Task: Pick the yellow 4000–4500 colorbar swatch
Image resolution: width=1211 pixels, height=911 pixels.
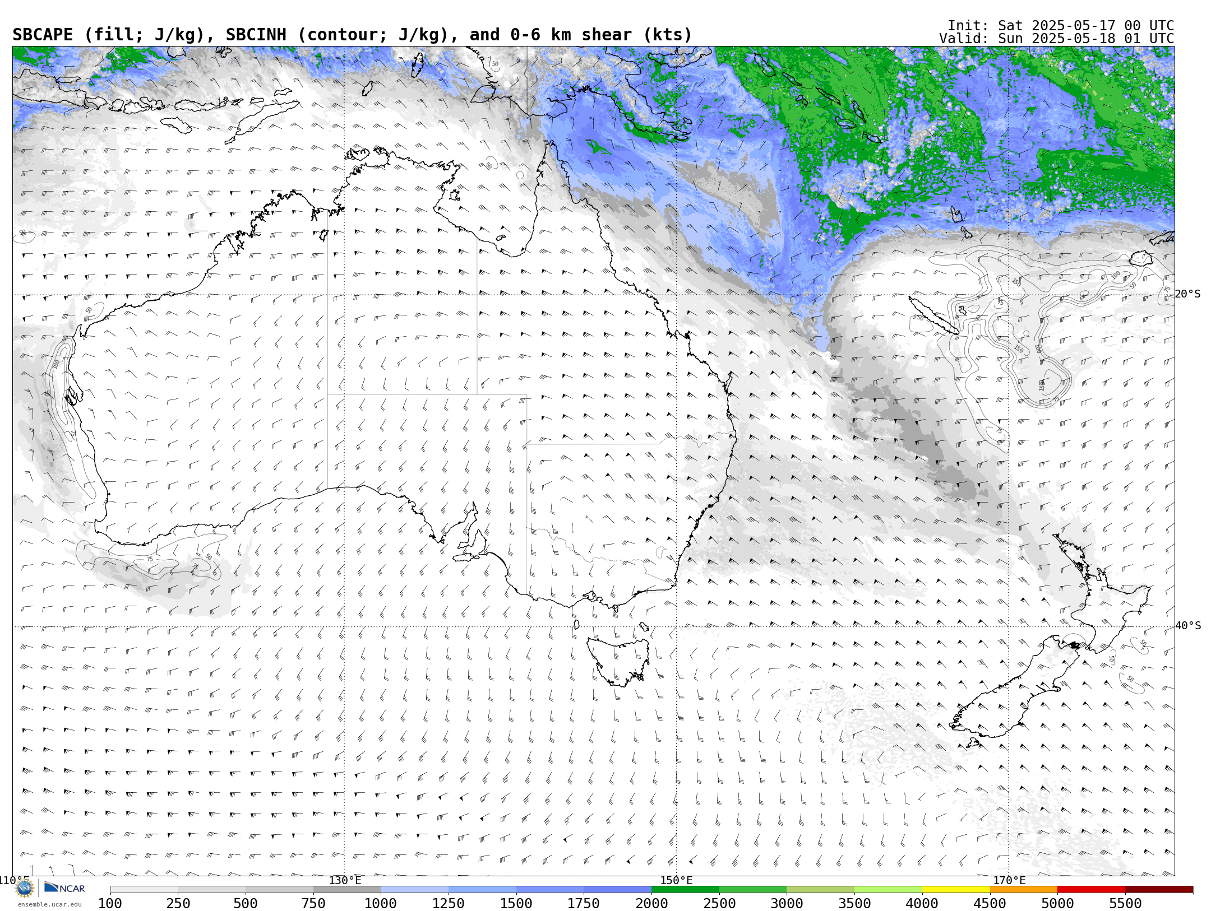Action: [956, 890]
